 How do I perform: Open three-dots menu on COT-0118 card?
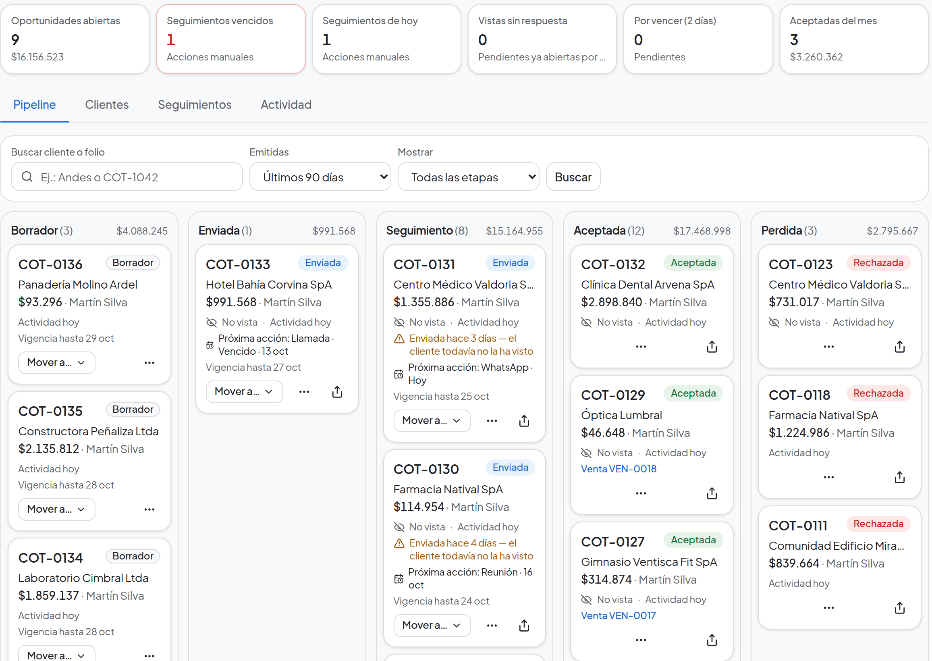coord(829,477)
